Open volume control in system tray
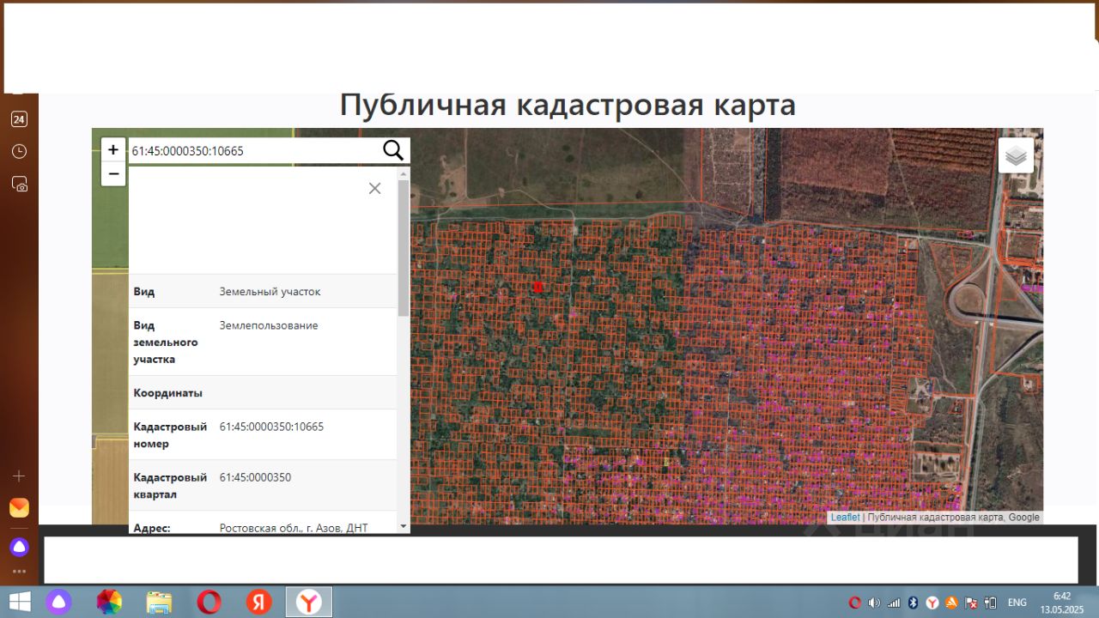Viewport: 1099px width, 618px height. (874, 603)
